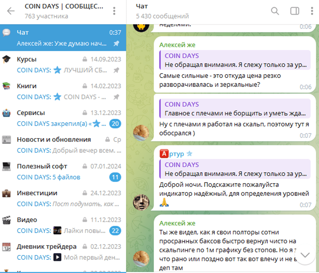Toggle the right sidebar panel icon

pos(294,11)
